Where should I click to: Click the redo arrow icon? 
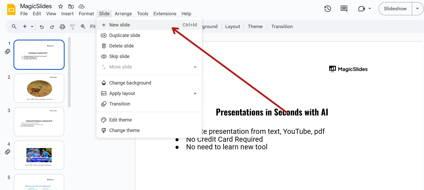pos(52,27)
